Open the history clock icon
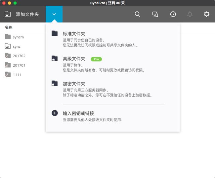This screenshot has height=178, width=215. [173, 14]
